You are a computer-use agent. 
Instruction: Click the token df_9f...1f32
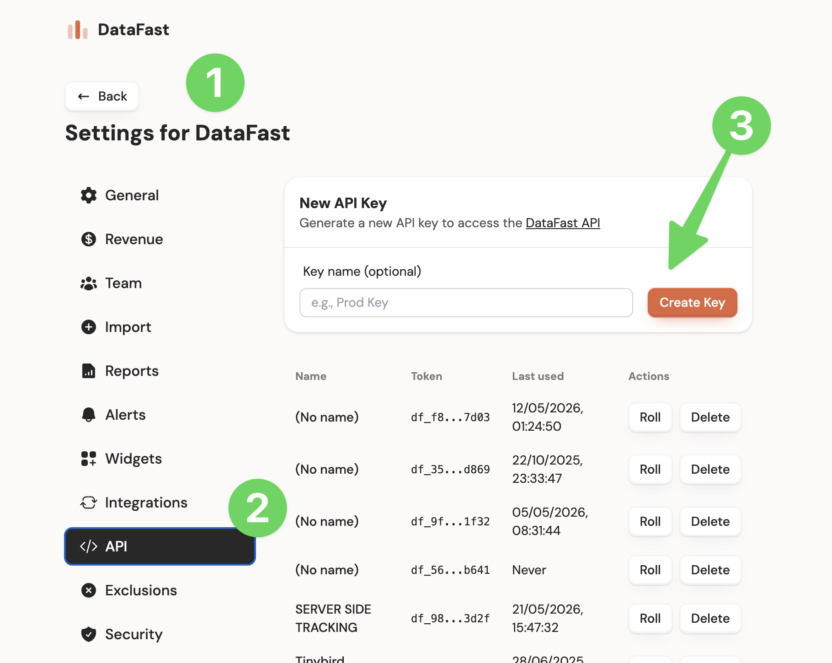tap(450, 522)
